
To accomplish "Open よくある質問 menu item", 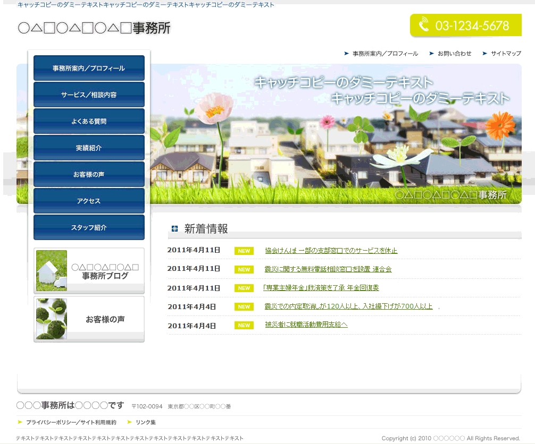I will pos(89,121).
